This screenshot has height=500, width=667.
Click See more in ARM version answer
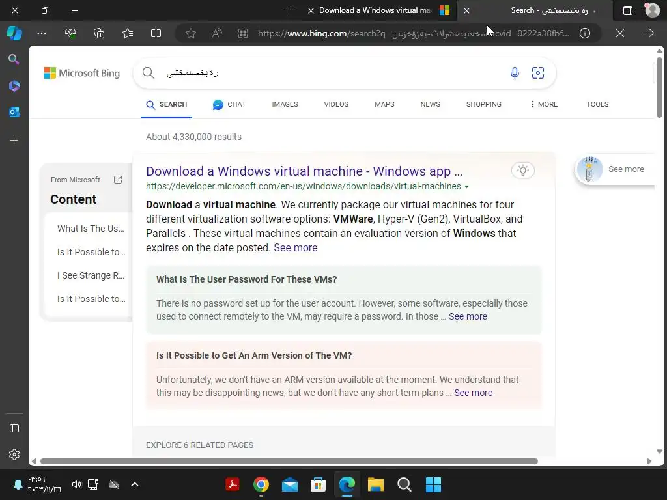point(473,393)
